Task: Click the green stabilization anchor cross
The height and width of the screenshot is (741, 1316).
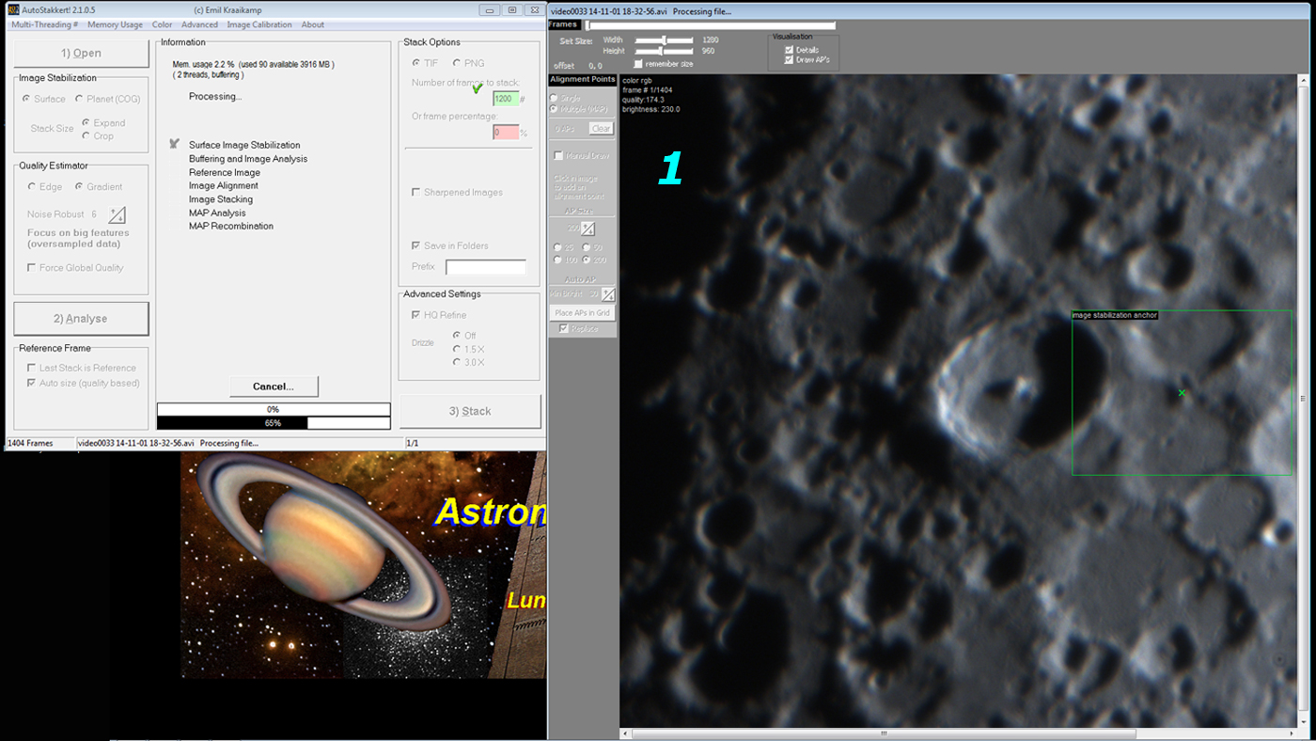Action: [1182, 393]
